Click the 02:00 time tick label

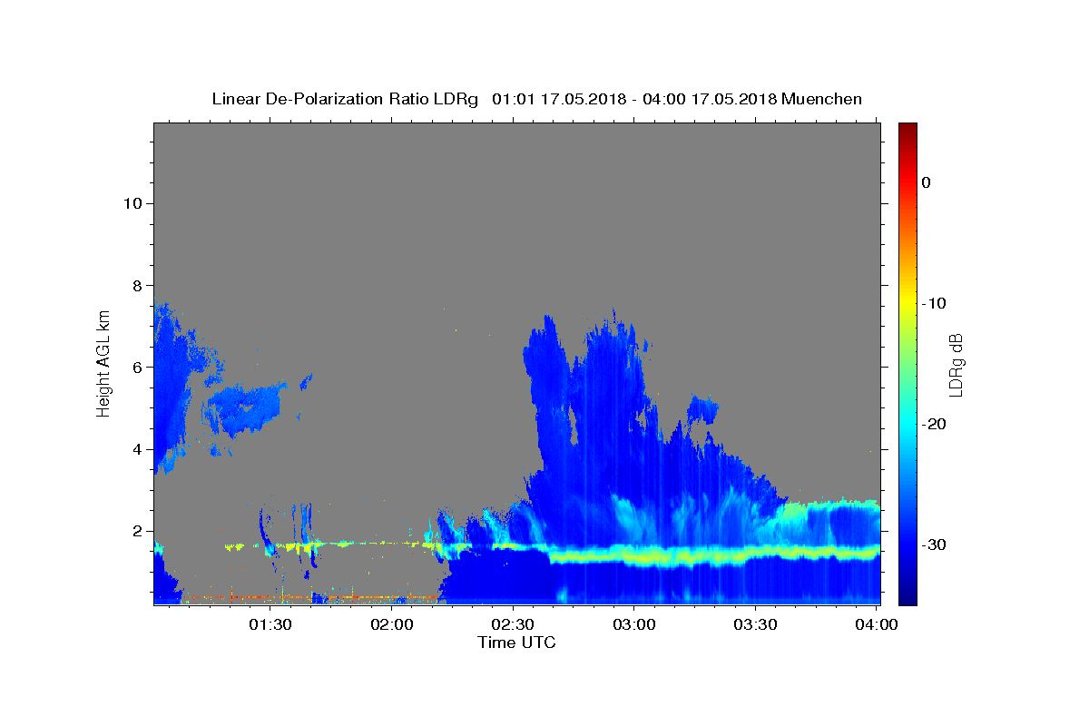point(392,625)
